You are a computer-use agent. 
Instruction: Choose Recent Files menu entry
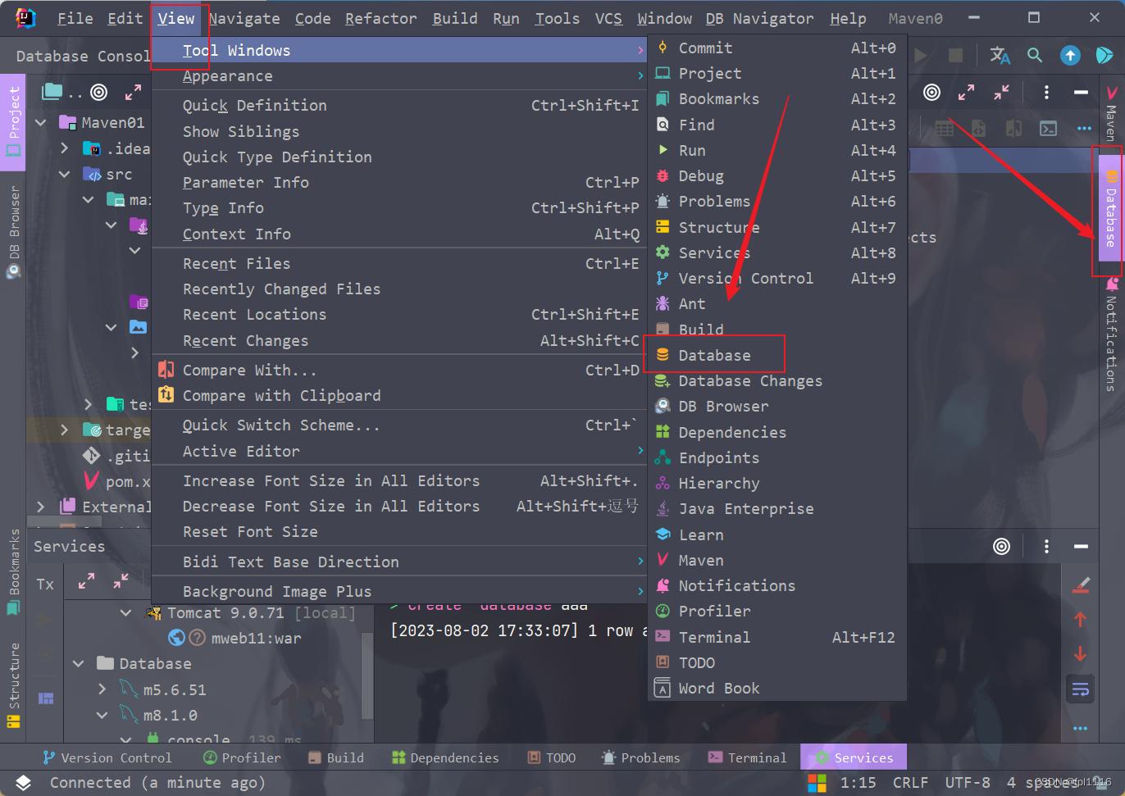click(x=399, y=263)
